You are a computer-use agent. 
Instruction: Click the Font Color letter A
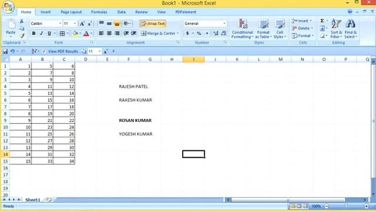point(86,34)
